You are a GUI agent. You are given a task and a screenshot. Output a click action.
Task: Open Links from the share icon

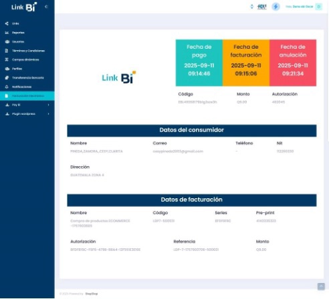click(x=7, y=23)
